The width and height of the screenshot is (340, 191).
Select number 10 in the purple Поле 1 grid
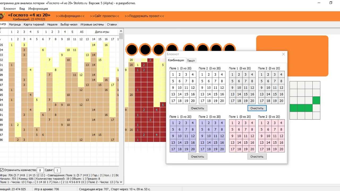180,136
